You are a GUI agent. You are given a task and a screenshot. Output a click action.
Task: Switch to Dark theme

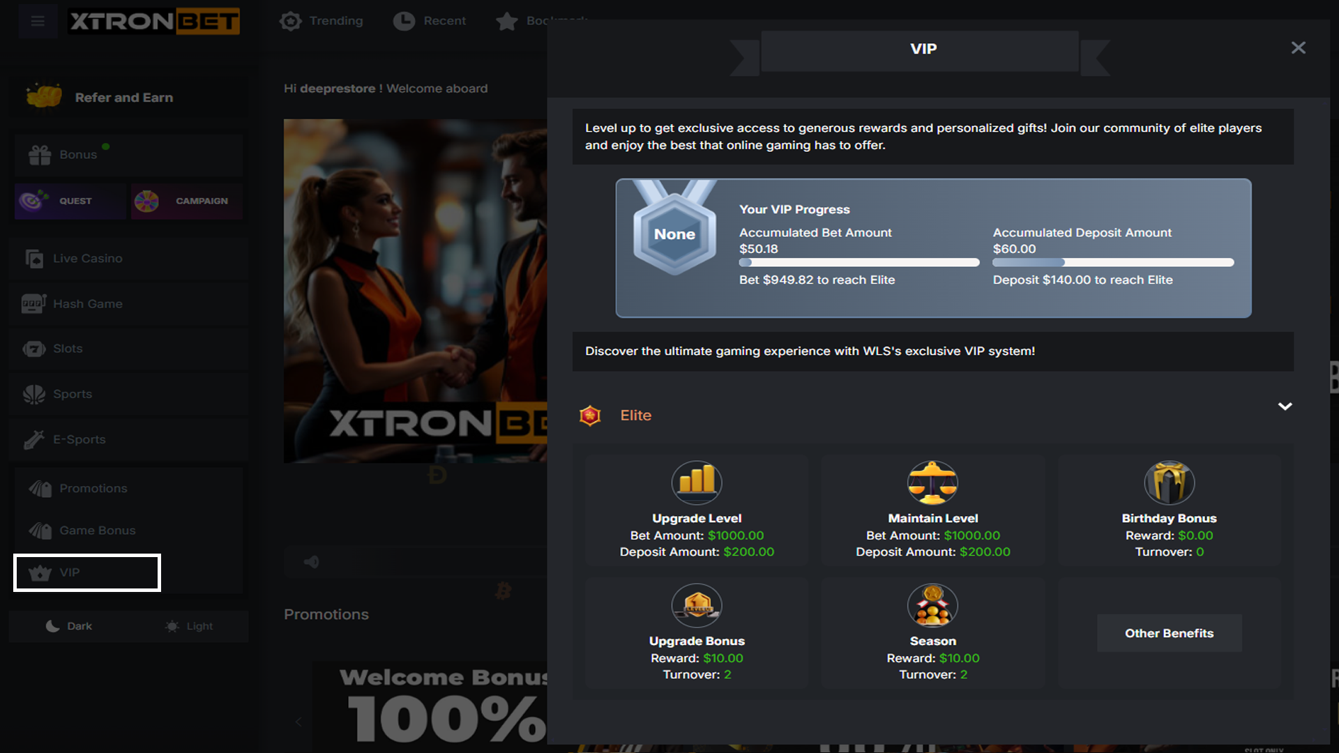pyautogui.click(x=69, y=626)
